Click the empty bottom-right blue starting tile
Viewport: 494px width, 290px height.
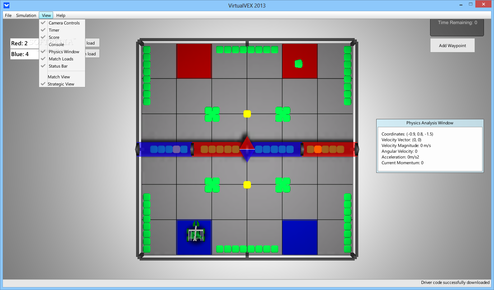pyautogui.click(x=300, y=238)
